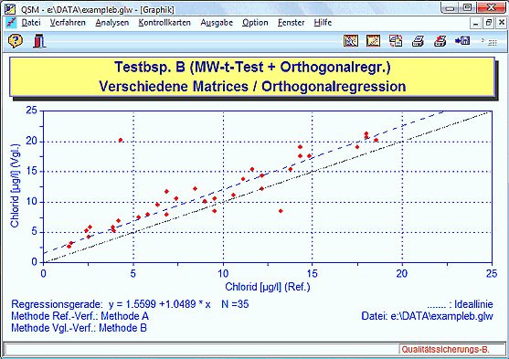Open the Datei menu

coord(31,23)
